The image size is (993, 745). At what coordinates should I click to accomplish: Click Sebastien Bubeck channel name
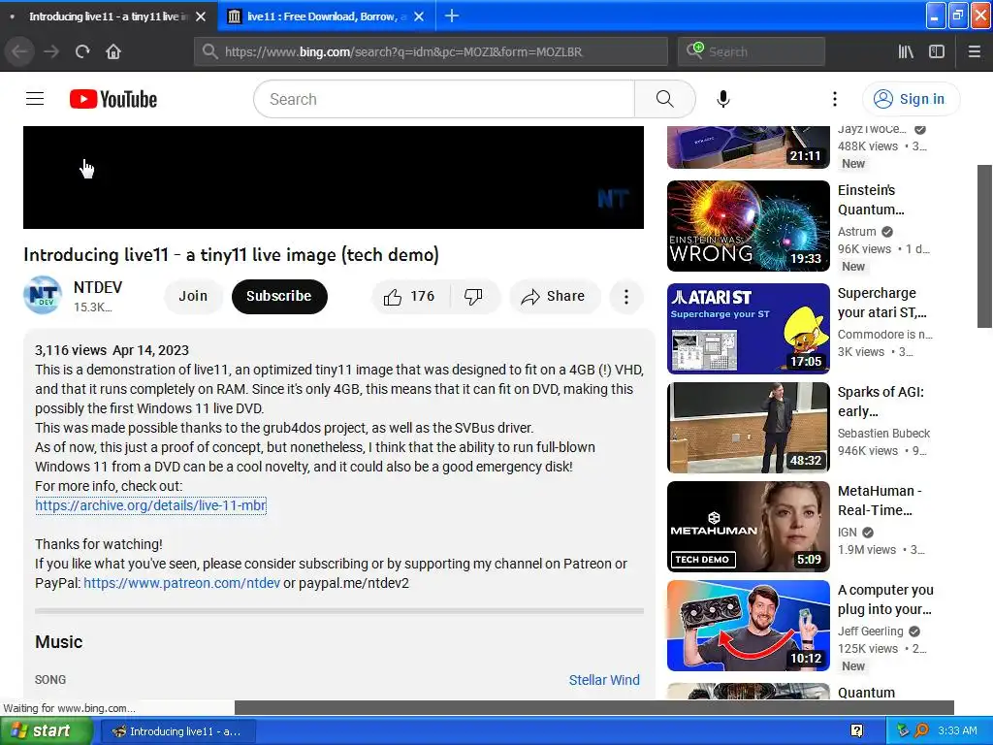883,434
